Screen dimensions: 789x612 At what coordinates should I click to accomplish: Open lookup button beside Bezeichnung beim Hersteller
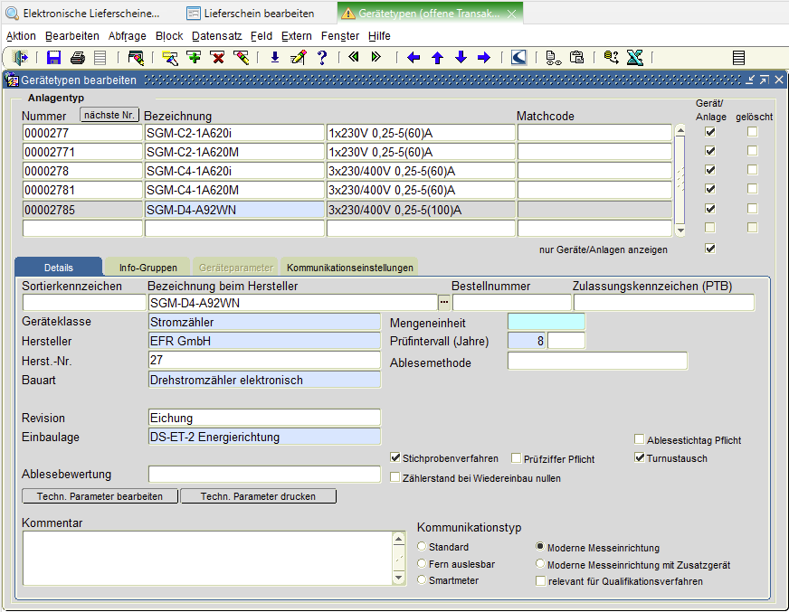coord(443,303)
